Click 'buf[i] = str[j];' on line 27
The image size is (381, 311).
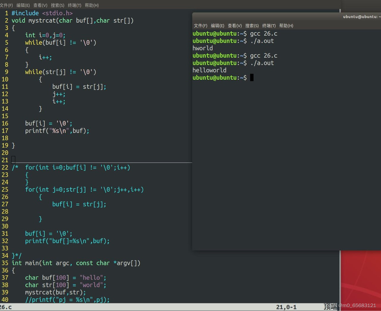click(x=79, y=204)
